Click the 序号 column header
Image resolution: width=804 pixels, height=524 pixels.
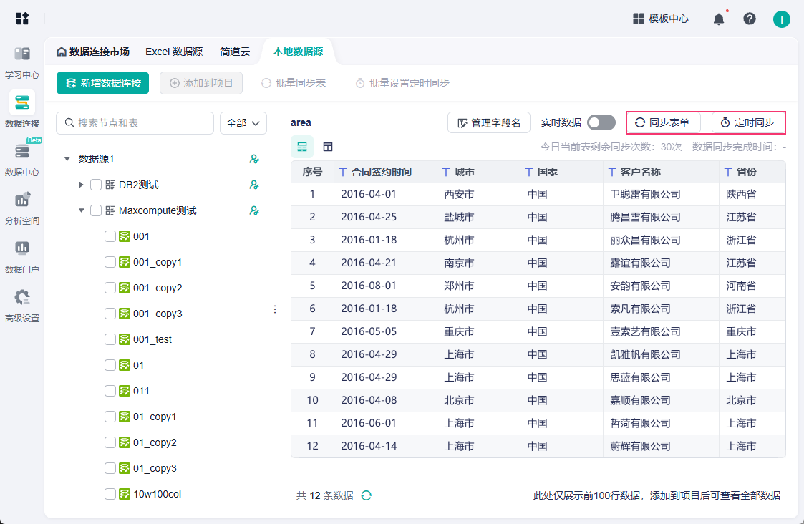(x=312, y=173)
